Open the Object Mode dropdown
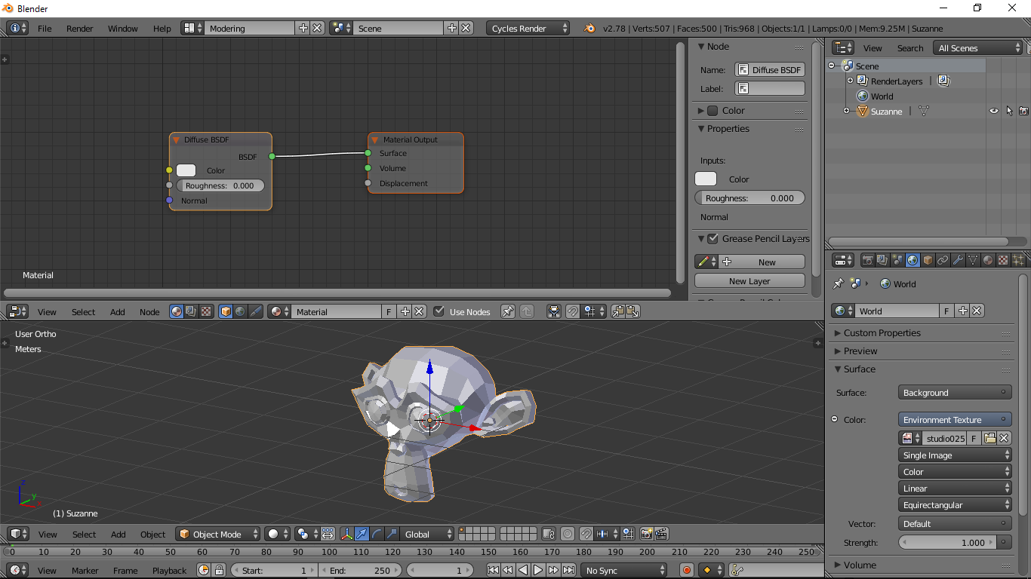The height and width of the screenshot is (579, 1031). (218, 534)
